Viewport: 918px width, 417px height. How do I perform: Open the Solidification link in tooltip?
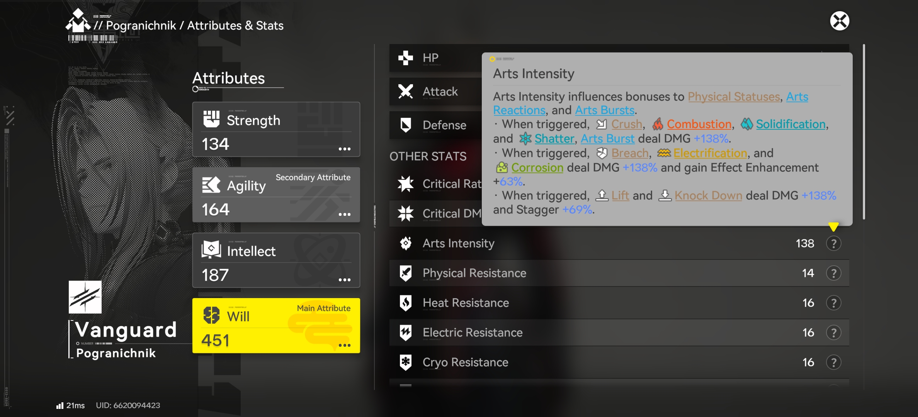(x=790, y=124)
